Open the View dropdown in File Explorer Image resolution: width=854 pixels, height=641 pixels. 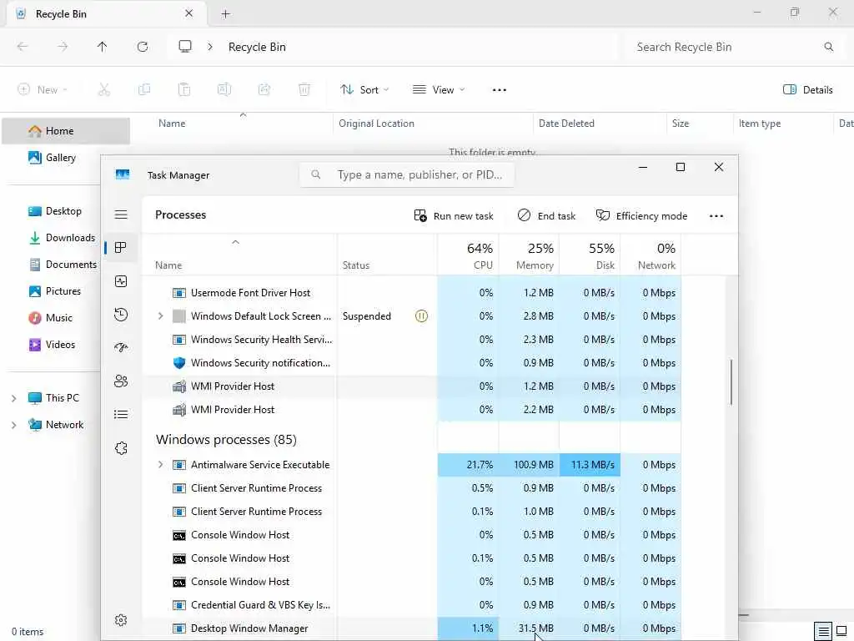(439, 90)
